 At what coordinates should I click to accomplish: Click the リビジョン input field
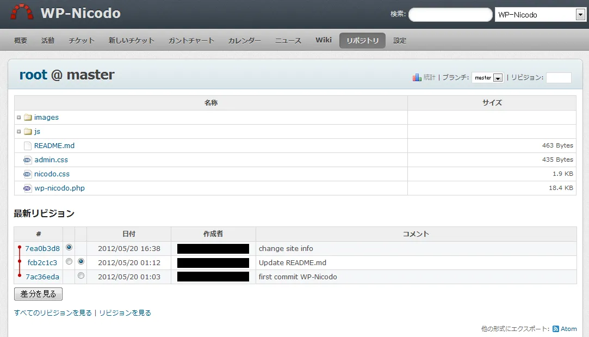click(x=558, y=77)
